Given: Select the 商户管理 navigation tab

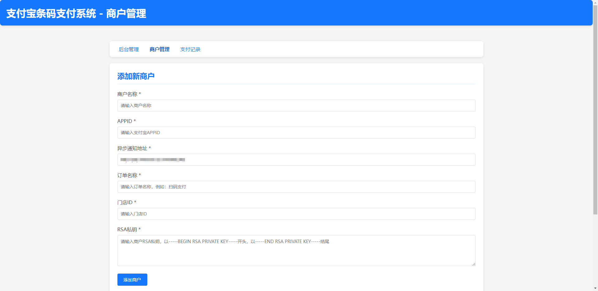Looking at the screenshot, I should (x=159, y=49).
